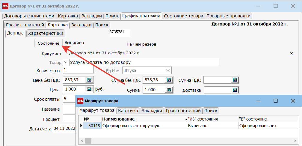302x146 pixels.
Task: Click the Срок оплаты field
Action: (69, 99)
